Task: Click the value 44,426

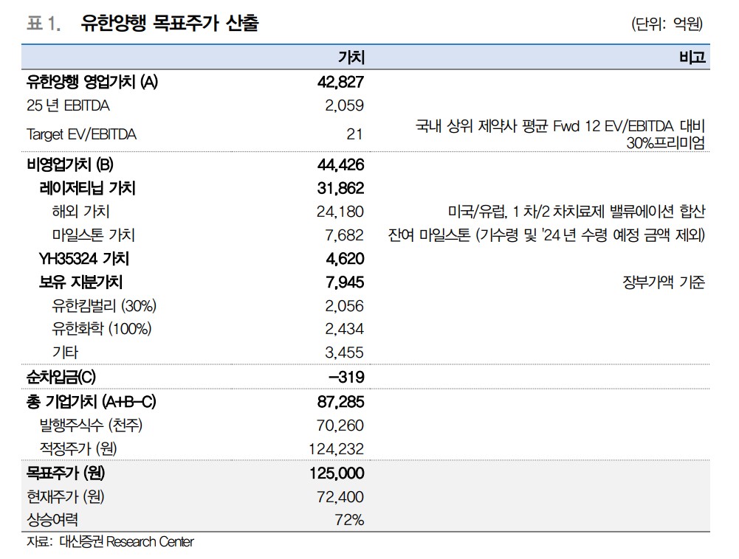Action: 340,165
